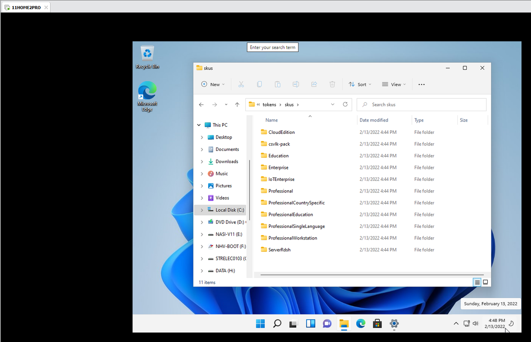This screenshot has height=342, width=531.
Task: Click the Copy icon in toolbar
Action: (x=260, y=84)
